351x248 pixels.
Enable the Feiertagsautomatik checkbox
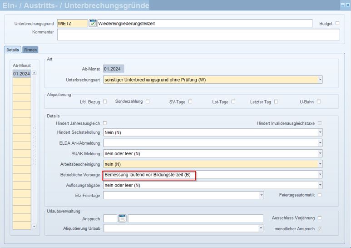pos(320,195)
